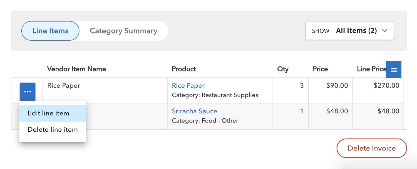Sort by Vendor Item Name column header
Image resolution: width=417 pixels, height=169 pixels.
(76, 69)
